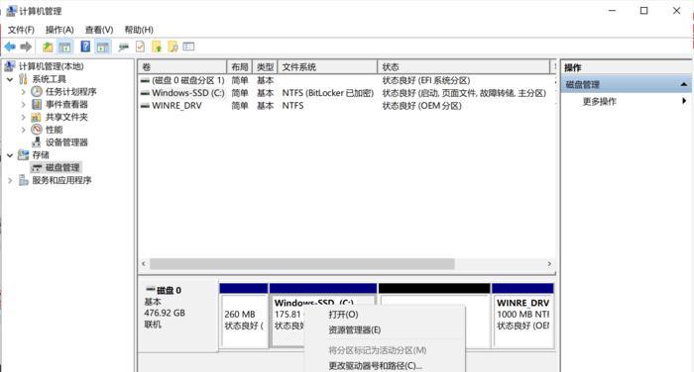Expand Services and Applications (服务和应用程序) node
Image resolution: width=694 pixels, height=372 pixels.
(10, 180)
